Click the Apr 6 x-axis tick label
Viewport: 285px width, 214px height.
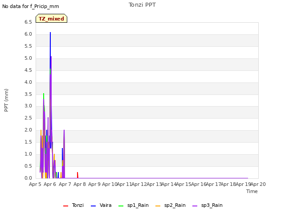tap(50, 184)
